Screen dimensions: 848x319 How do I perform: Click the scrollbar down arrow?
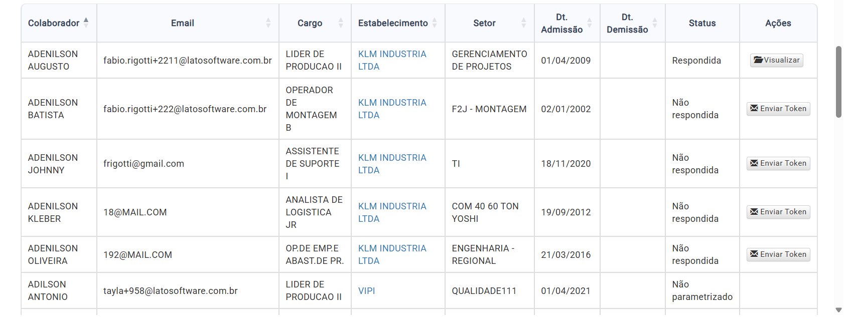coord(838,310)
